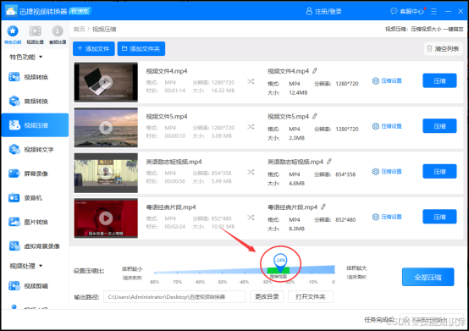Screen dimensions: 469x331
Task: Open the hamburger menu in title bar
Action: tap(433, 11)
